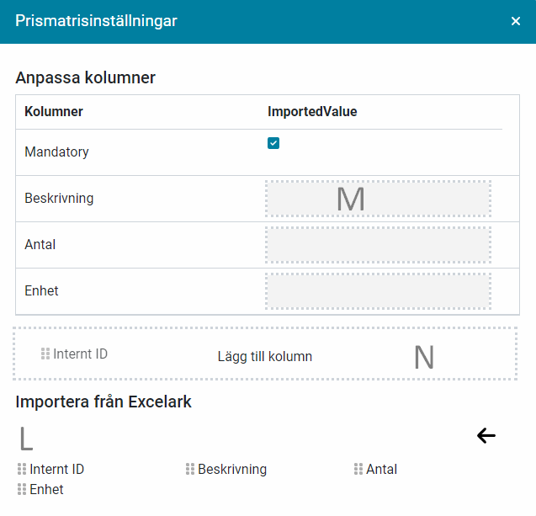Click the ImportedValue column header
Screen dimensions: 536x516
[x=312, y=111]
